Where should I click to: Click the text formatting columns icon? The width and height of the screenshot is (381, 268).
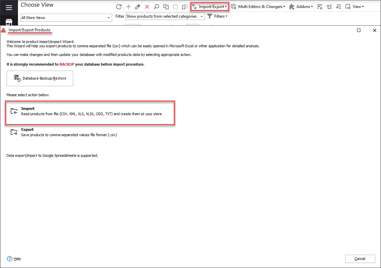(320, 7)
